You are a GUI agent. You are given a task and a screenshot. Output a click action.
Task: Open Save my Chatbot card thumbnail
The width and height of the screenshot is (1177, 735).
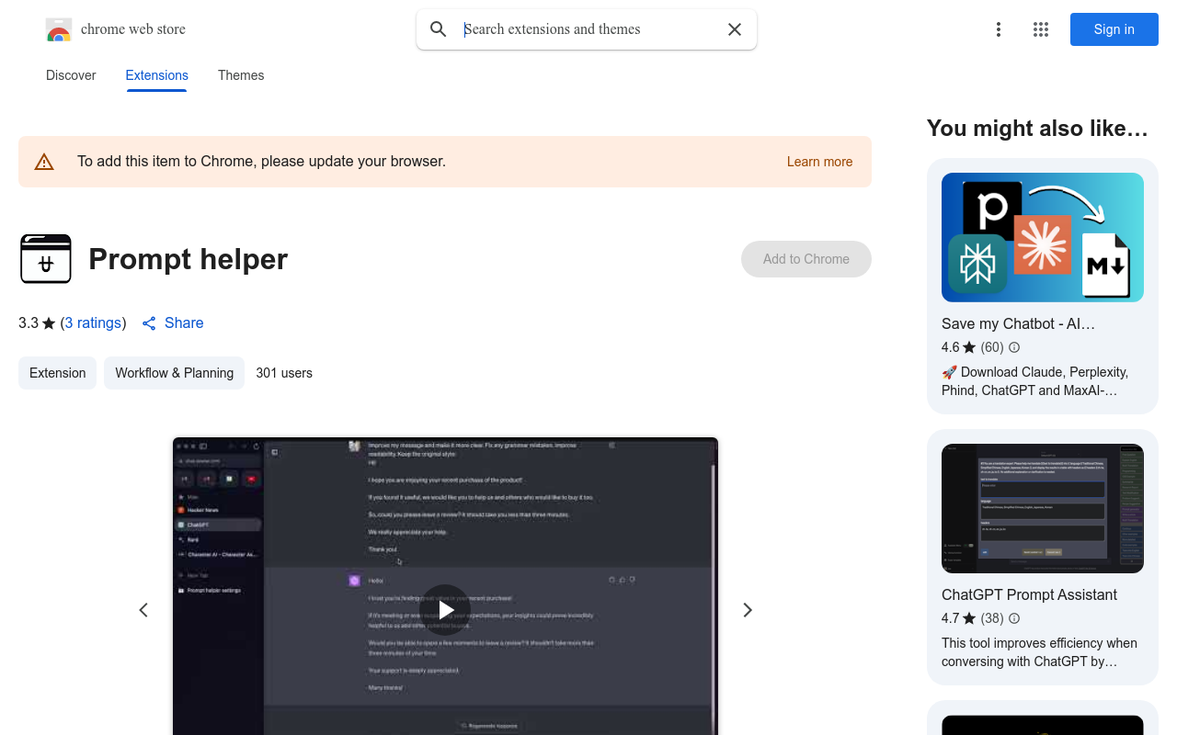pyautogui.click(x=1043, y=237)
